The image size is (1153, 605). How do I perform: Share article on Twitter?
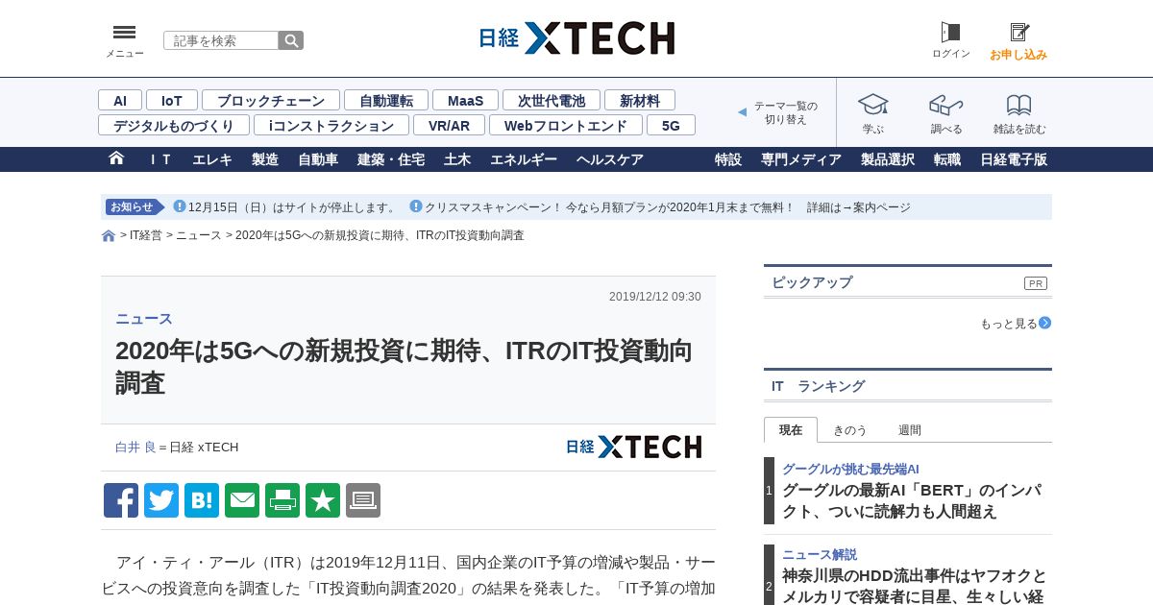(x=161, y=500)
